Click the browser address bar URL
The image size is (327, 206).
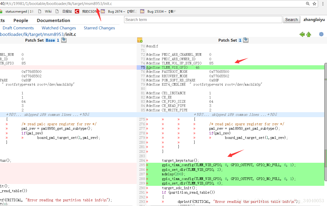click(56, 4)
